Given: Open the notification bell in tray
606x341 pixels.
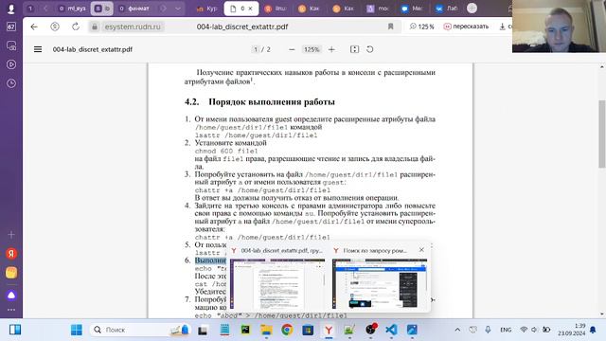Looking at the screenshot, I should pos(593,330).
